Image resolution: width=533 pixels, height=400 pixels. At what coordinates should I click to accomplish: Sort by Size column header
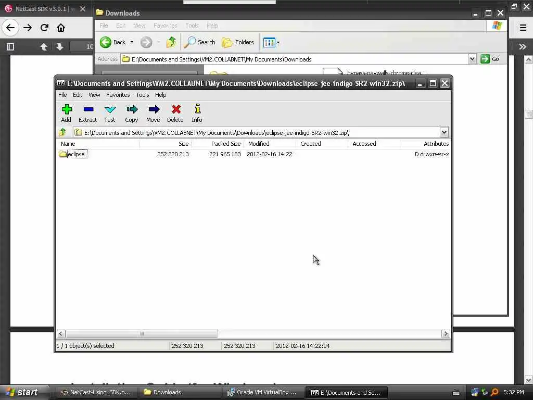[x=166, y=144]
